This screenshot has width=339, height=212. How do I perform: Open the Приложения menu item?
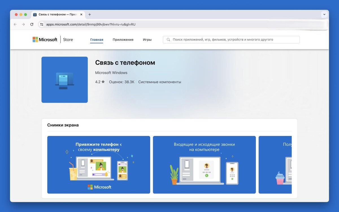[123, 40]
